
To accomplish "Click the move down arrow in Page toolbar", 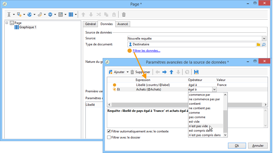I will pos(91,15).
